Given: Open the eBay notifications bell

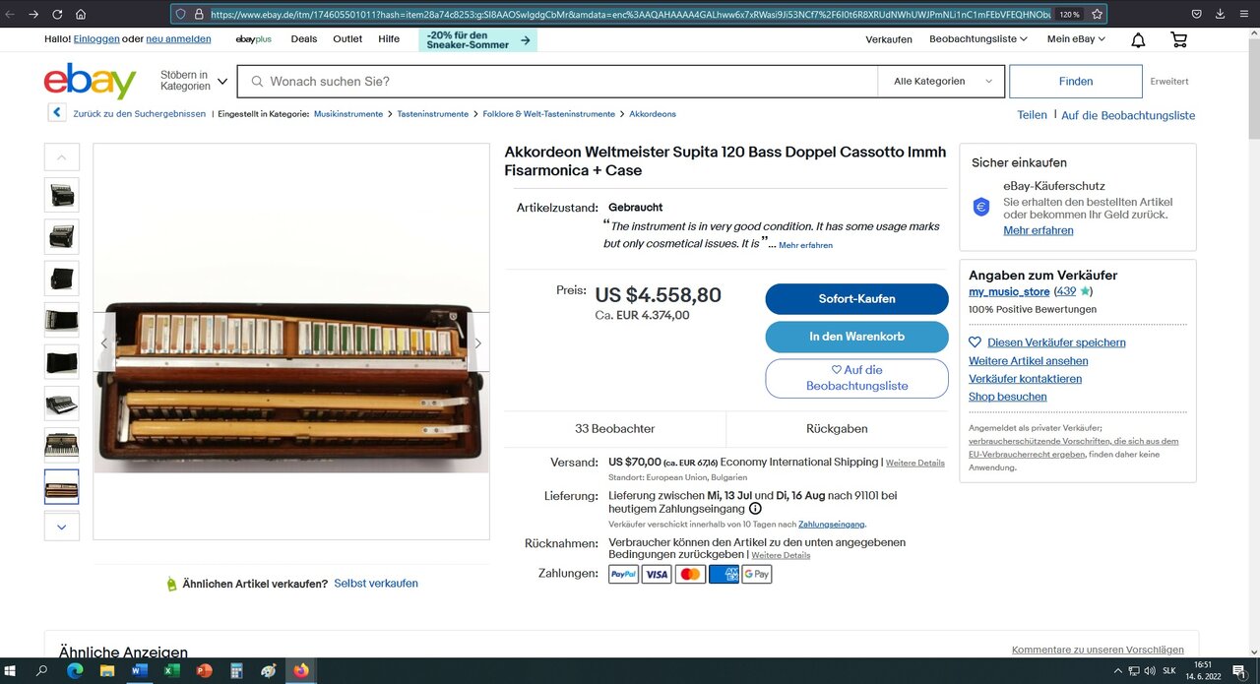Looking at the screenshot, I should point(1138,39).
